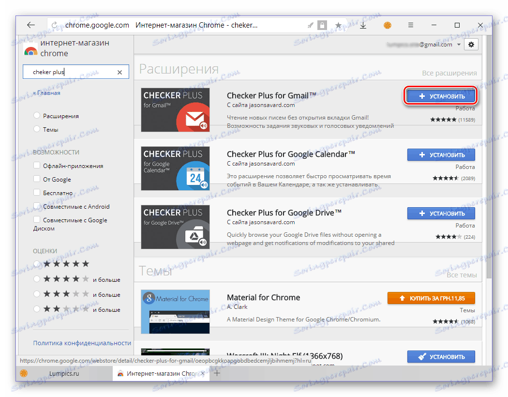Switch to the Lumpics.ru tab
This screenshot has height=397, width=508.
pyautogui.click(x=64, y=373)
